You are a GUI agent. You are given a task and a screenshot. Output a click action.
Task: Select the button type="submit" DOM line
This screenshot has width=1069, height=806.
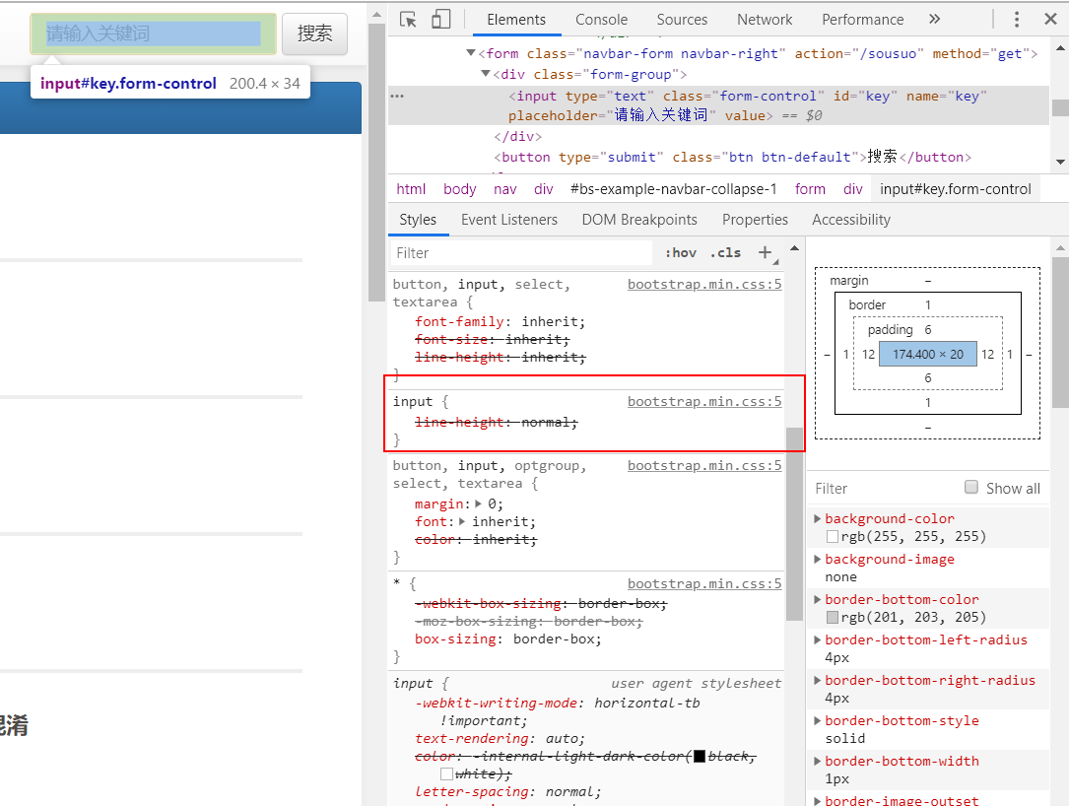733,157
